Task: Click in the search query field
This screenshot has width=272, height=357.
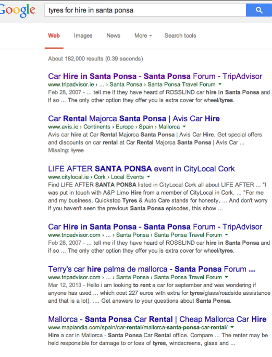Action: 145,10
